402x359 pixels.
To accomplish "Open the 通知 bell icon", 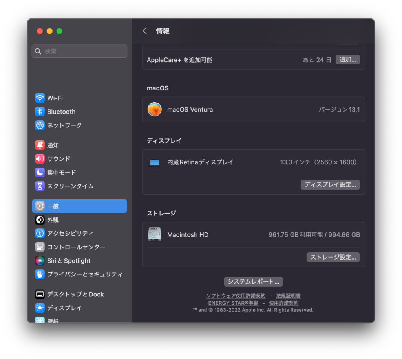I will (x=40, y=145).
